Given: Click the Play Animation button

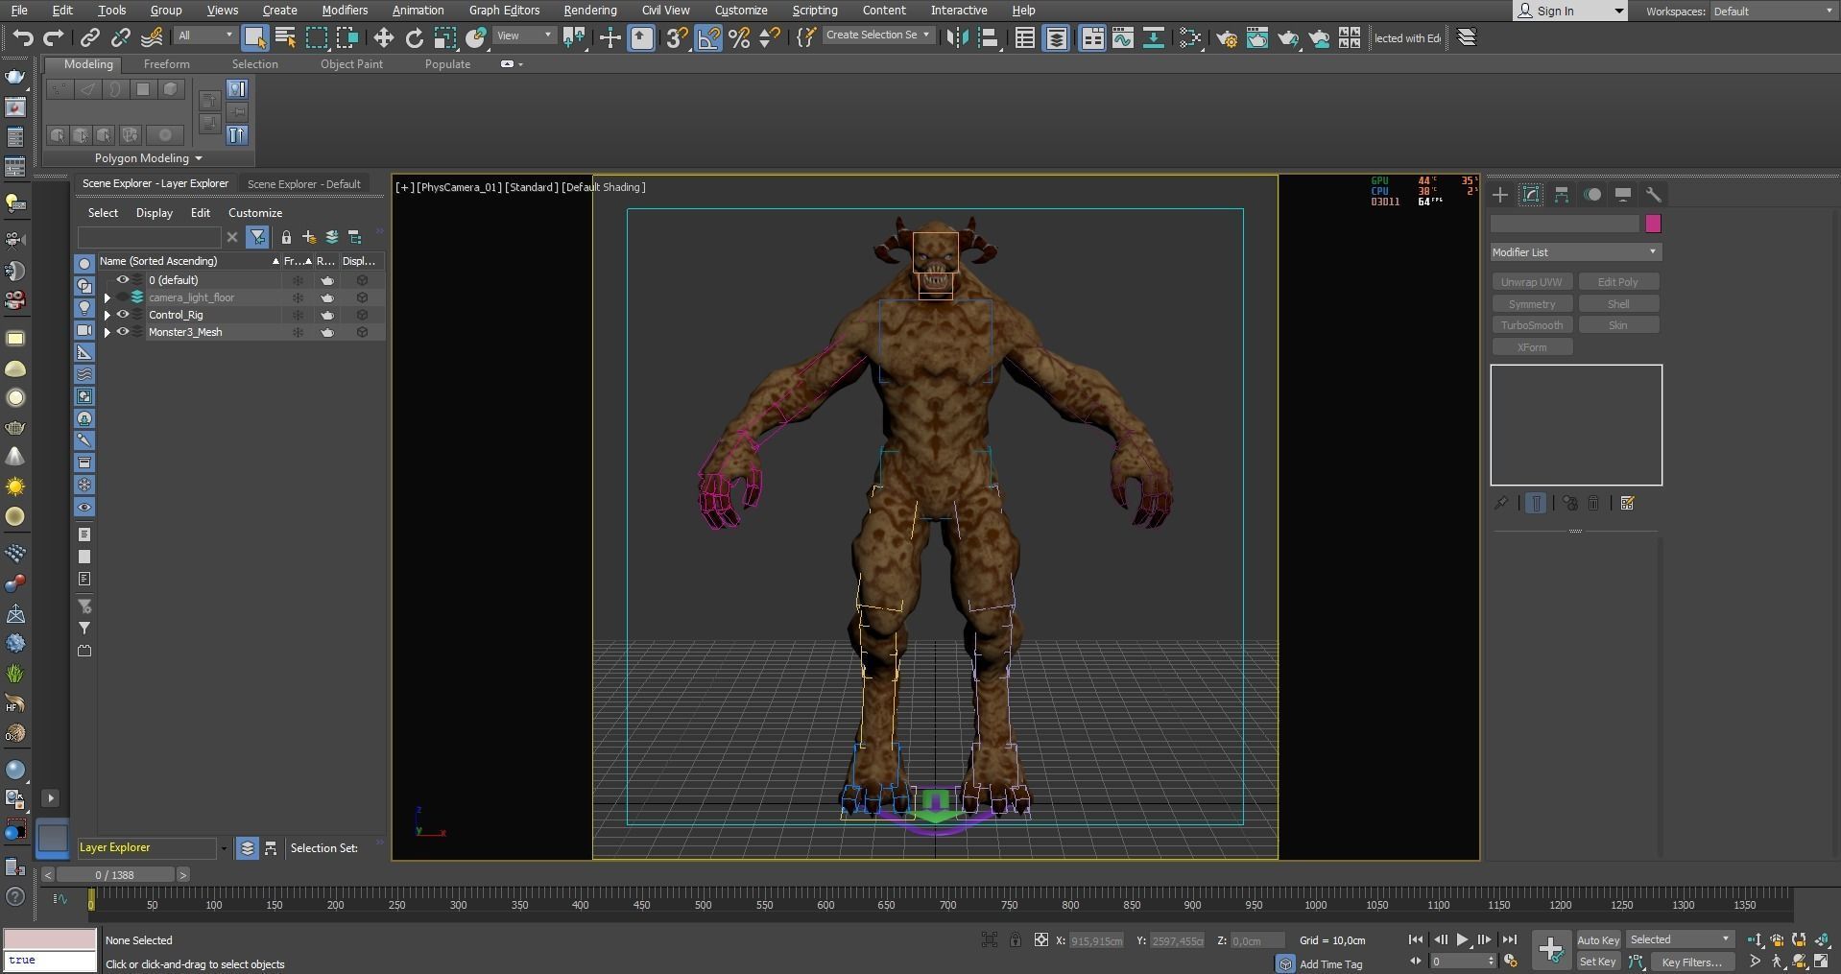Looking at the screenshot, I should pyautogui.click(x=1462, y=939).
